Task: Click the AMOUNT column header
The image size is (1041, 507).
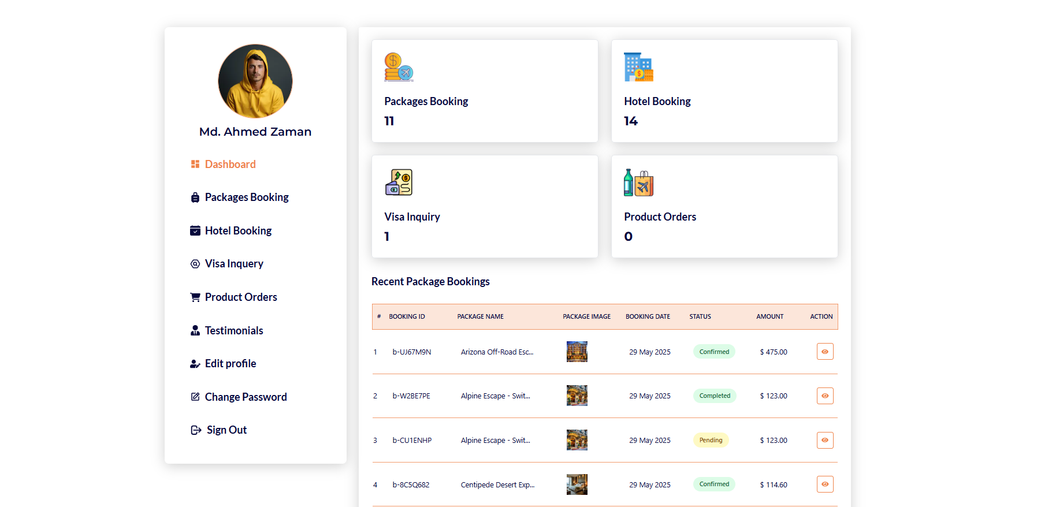Action: pos(770,316)
